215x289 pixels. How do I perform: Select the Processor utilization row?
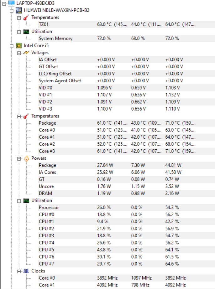coord(126,207)
